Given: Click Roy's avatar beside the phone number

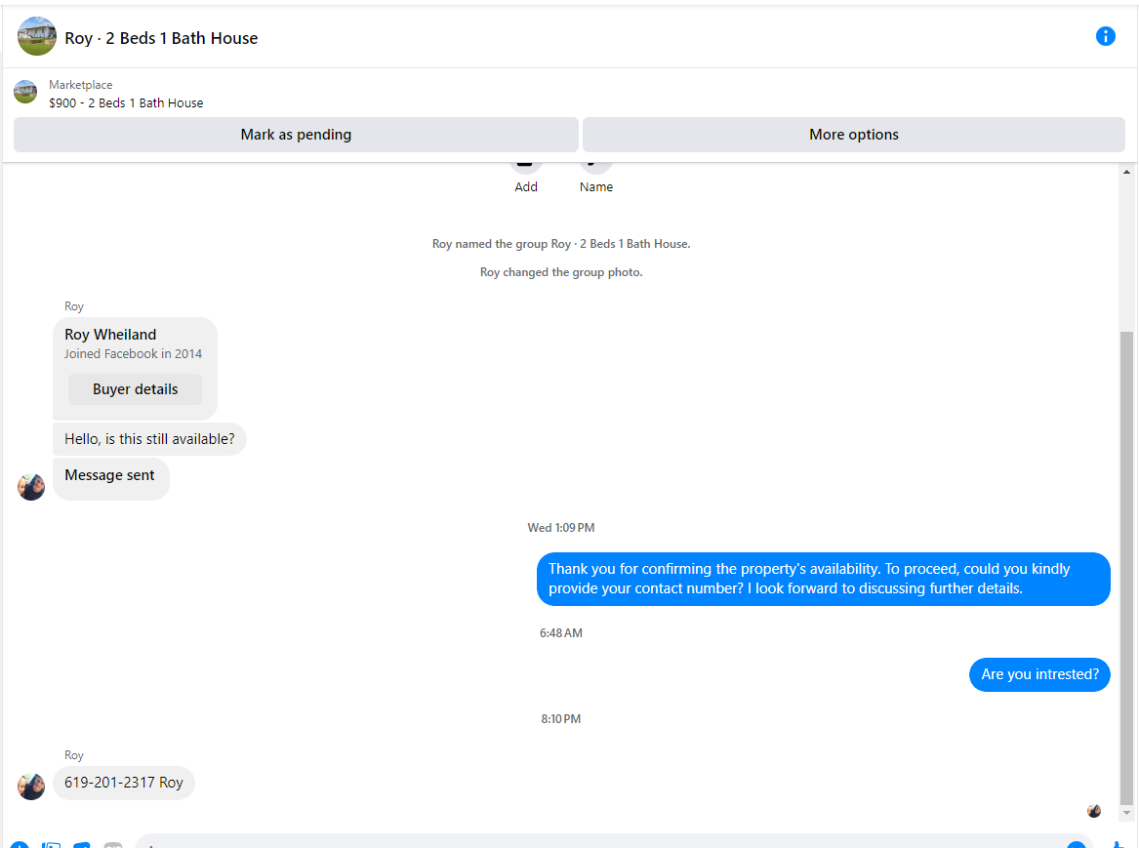Looking at the screenshot, I should [31, 786].
